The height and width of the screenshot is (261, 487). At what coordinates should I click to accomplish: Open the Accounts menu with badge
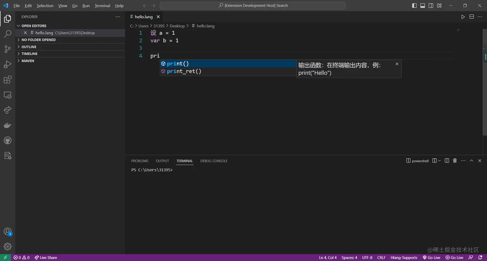click(7, 231)
